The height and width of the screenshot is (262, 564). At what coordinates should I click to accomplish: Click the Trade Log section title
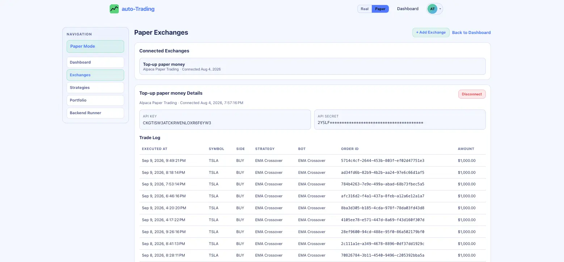[x=150, y=138]
